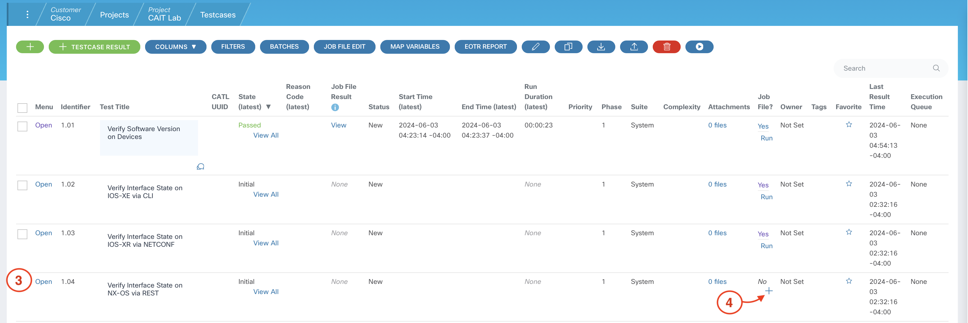The height and width of the screenshot is (323, 968).
Task: Click the MAP VARIABLES button
Action: click(x=414, y=46)
